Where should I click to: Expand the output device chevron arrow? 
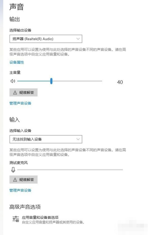point(78,39)
